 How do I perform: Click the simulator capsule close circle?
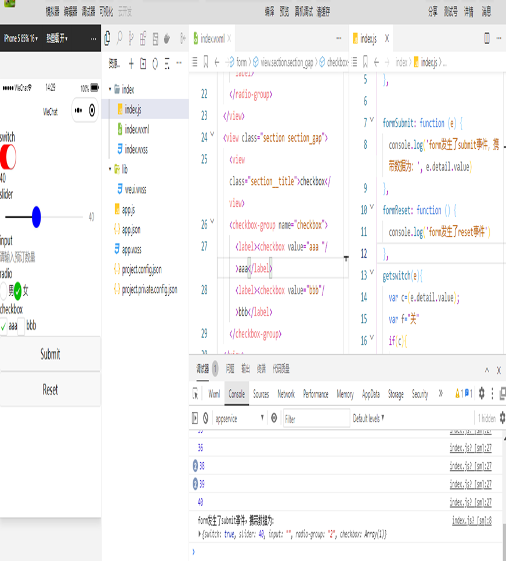(92, 110)
